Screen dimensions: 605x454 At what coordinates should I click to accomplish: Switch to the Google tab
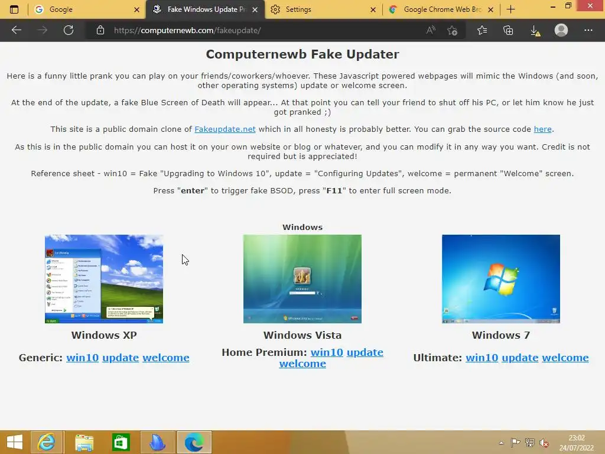(x=87, y=9)
